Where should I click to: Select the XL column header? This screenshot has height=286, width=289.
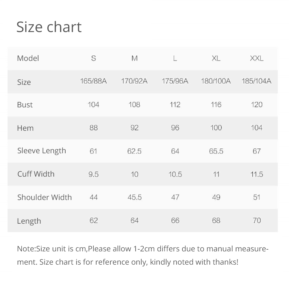click(216, 58)
